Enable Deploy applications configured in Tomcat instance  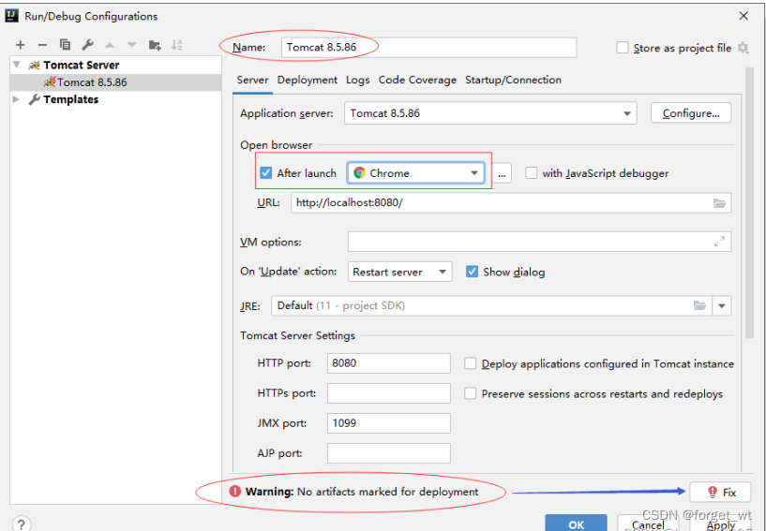(x=470, y=363)
